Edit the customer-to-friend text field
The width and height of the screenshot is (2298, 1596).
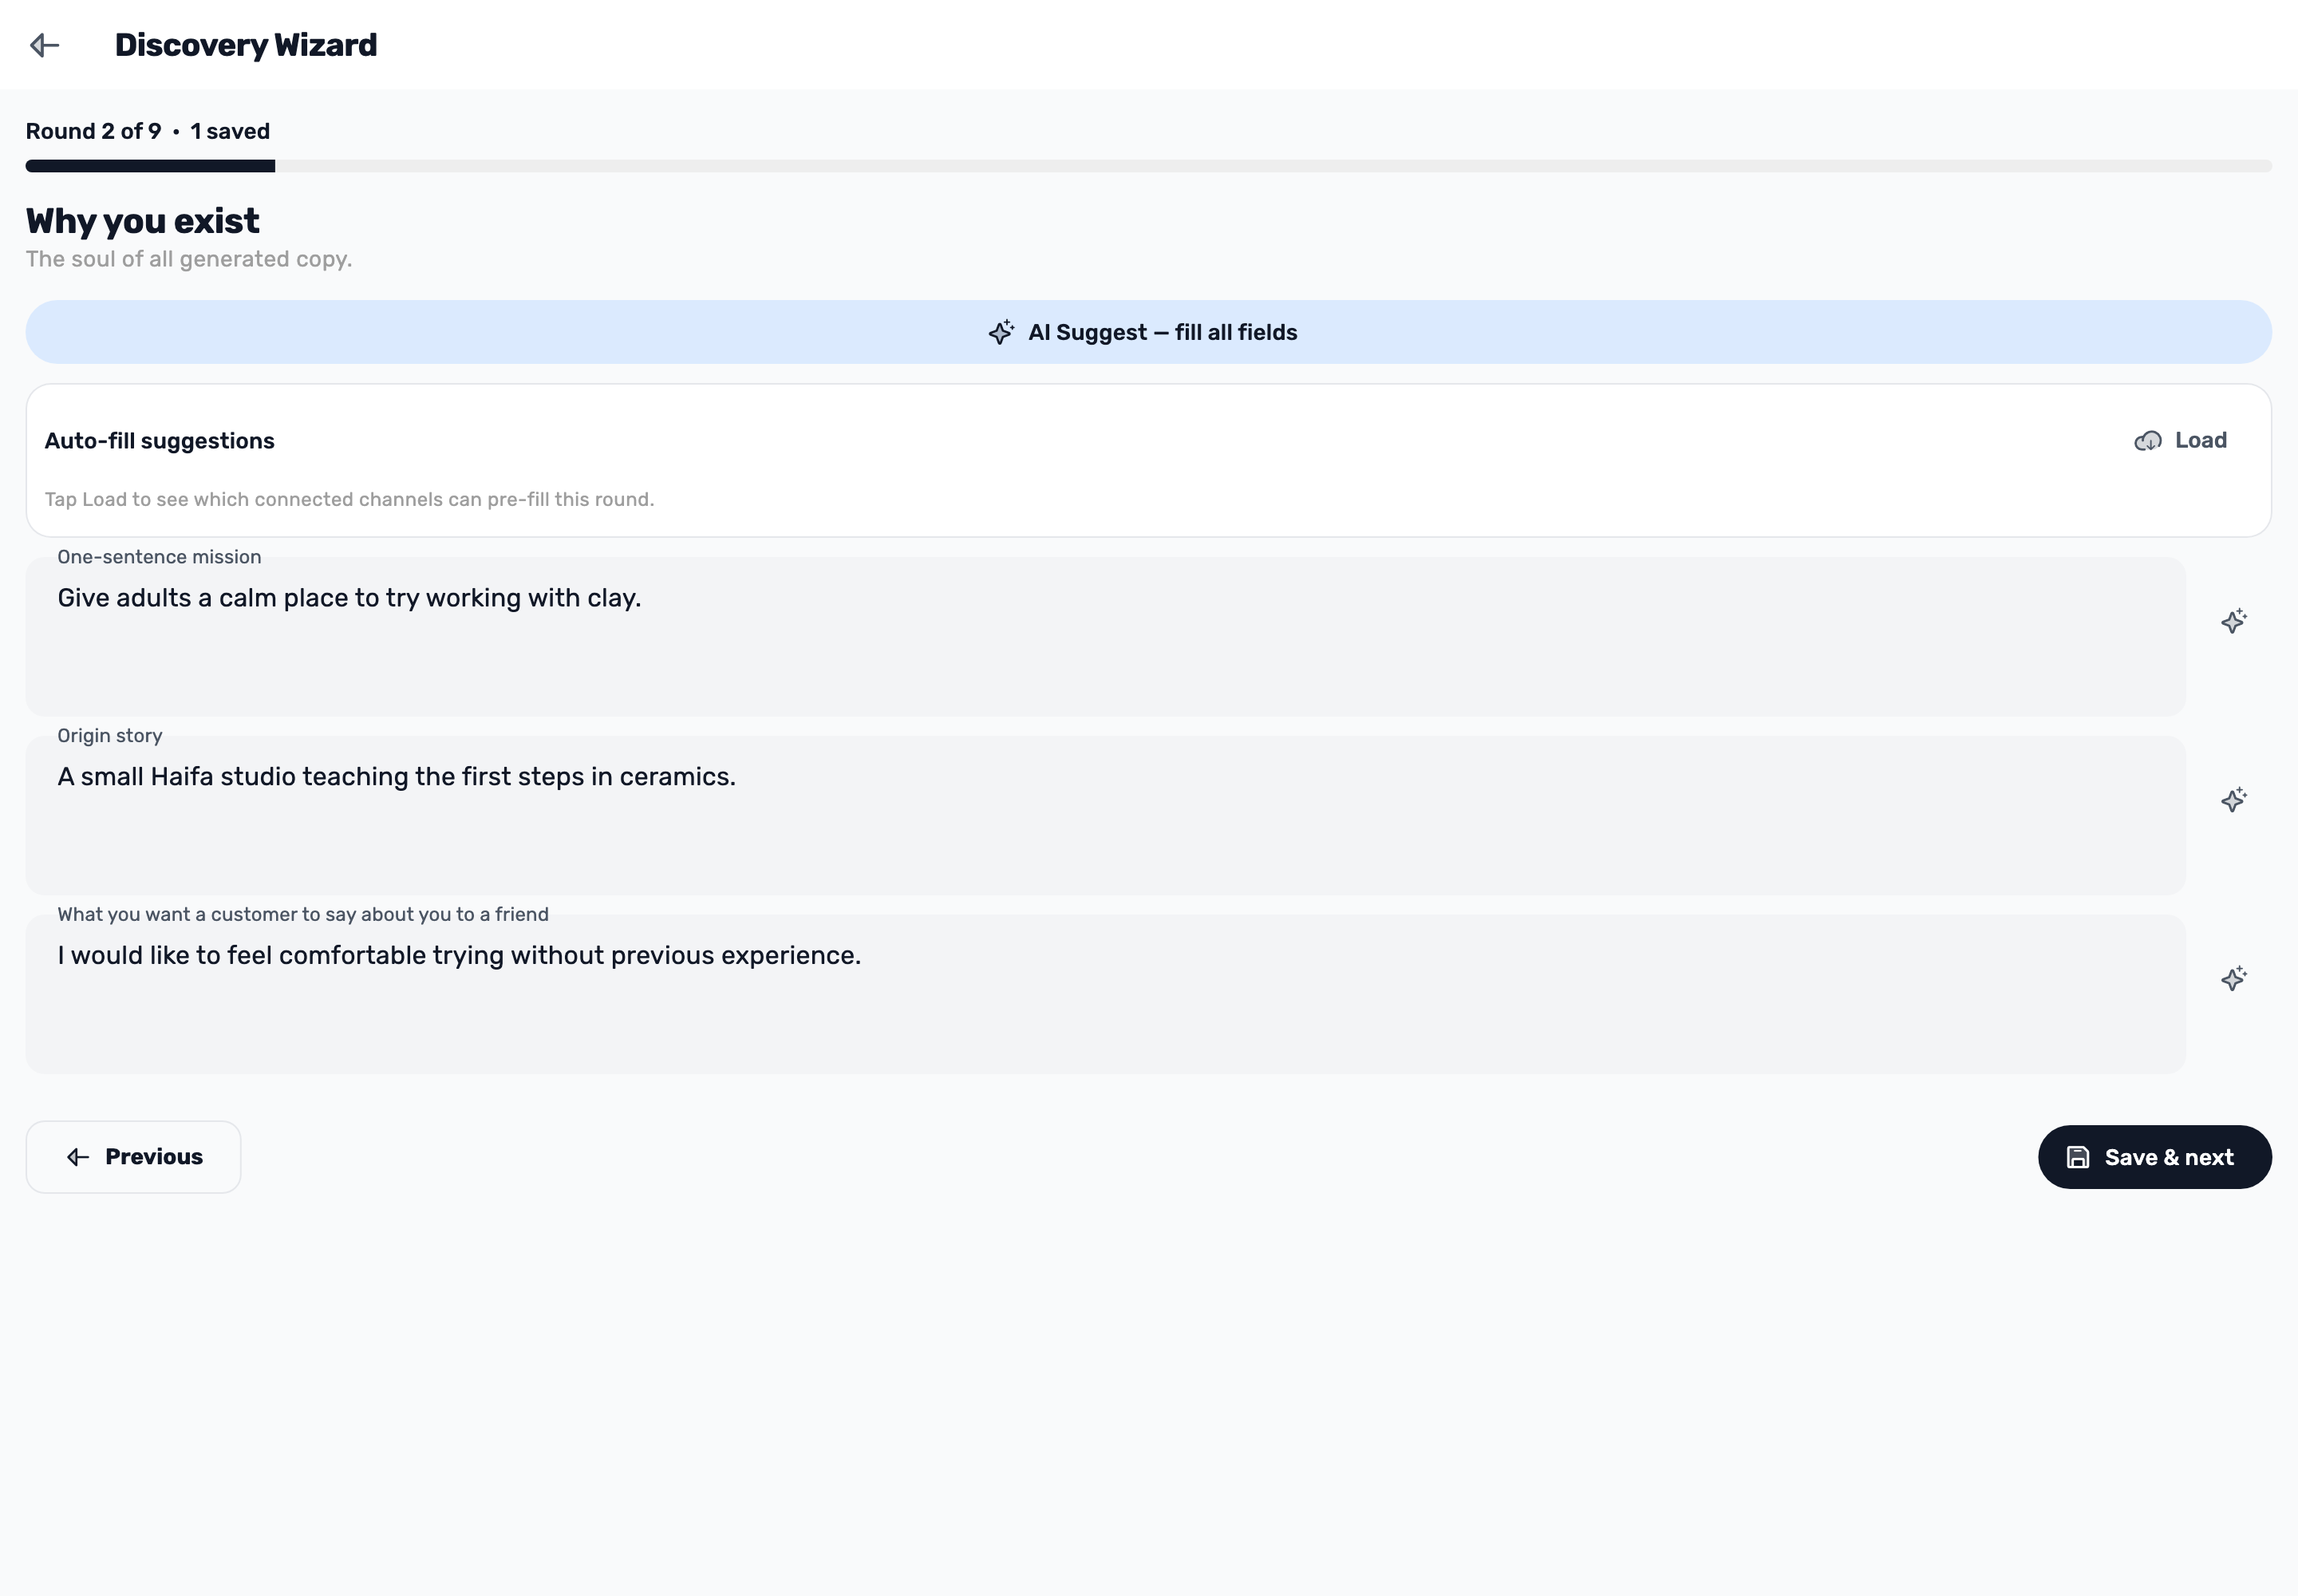[x=1105, y=994]
